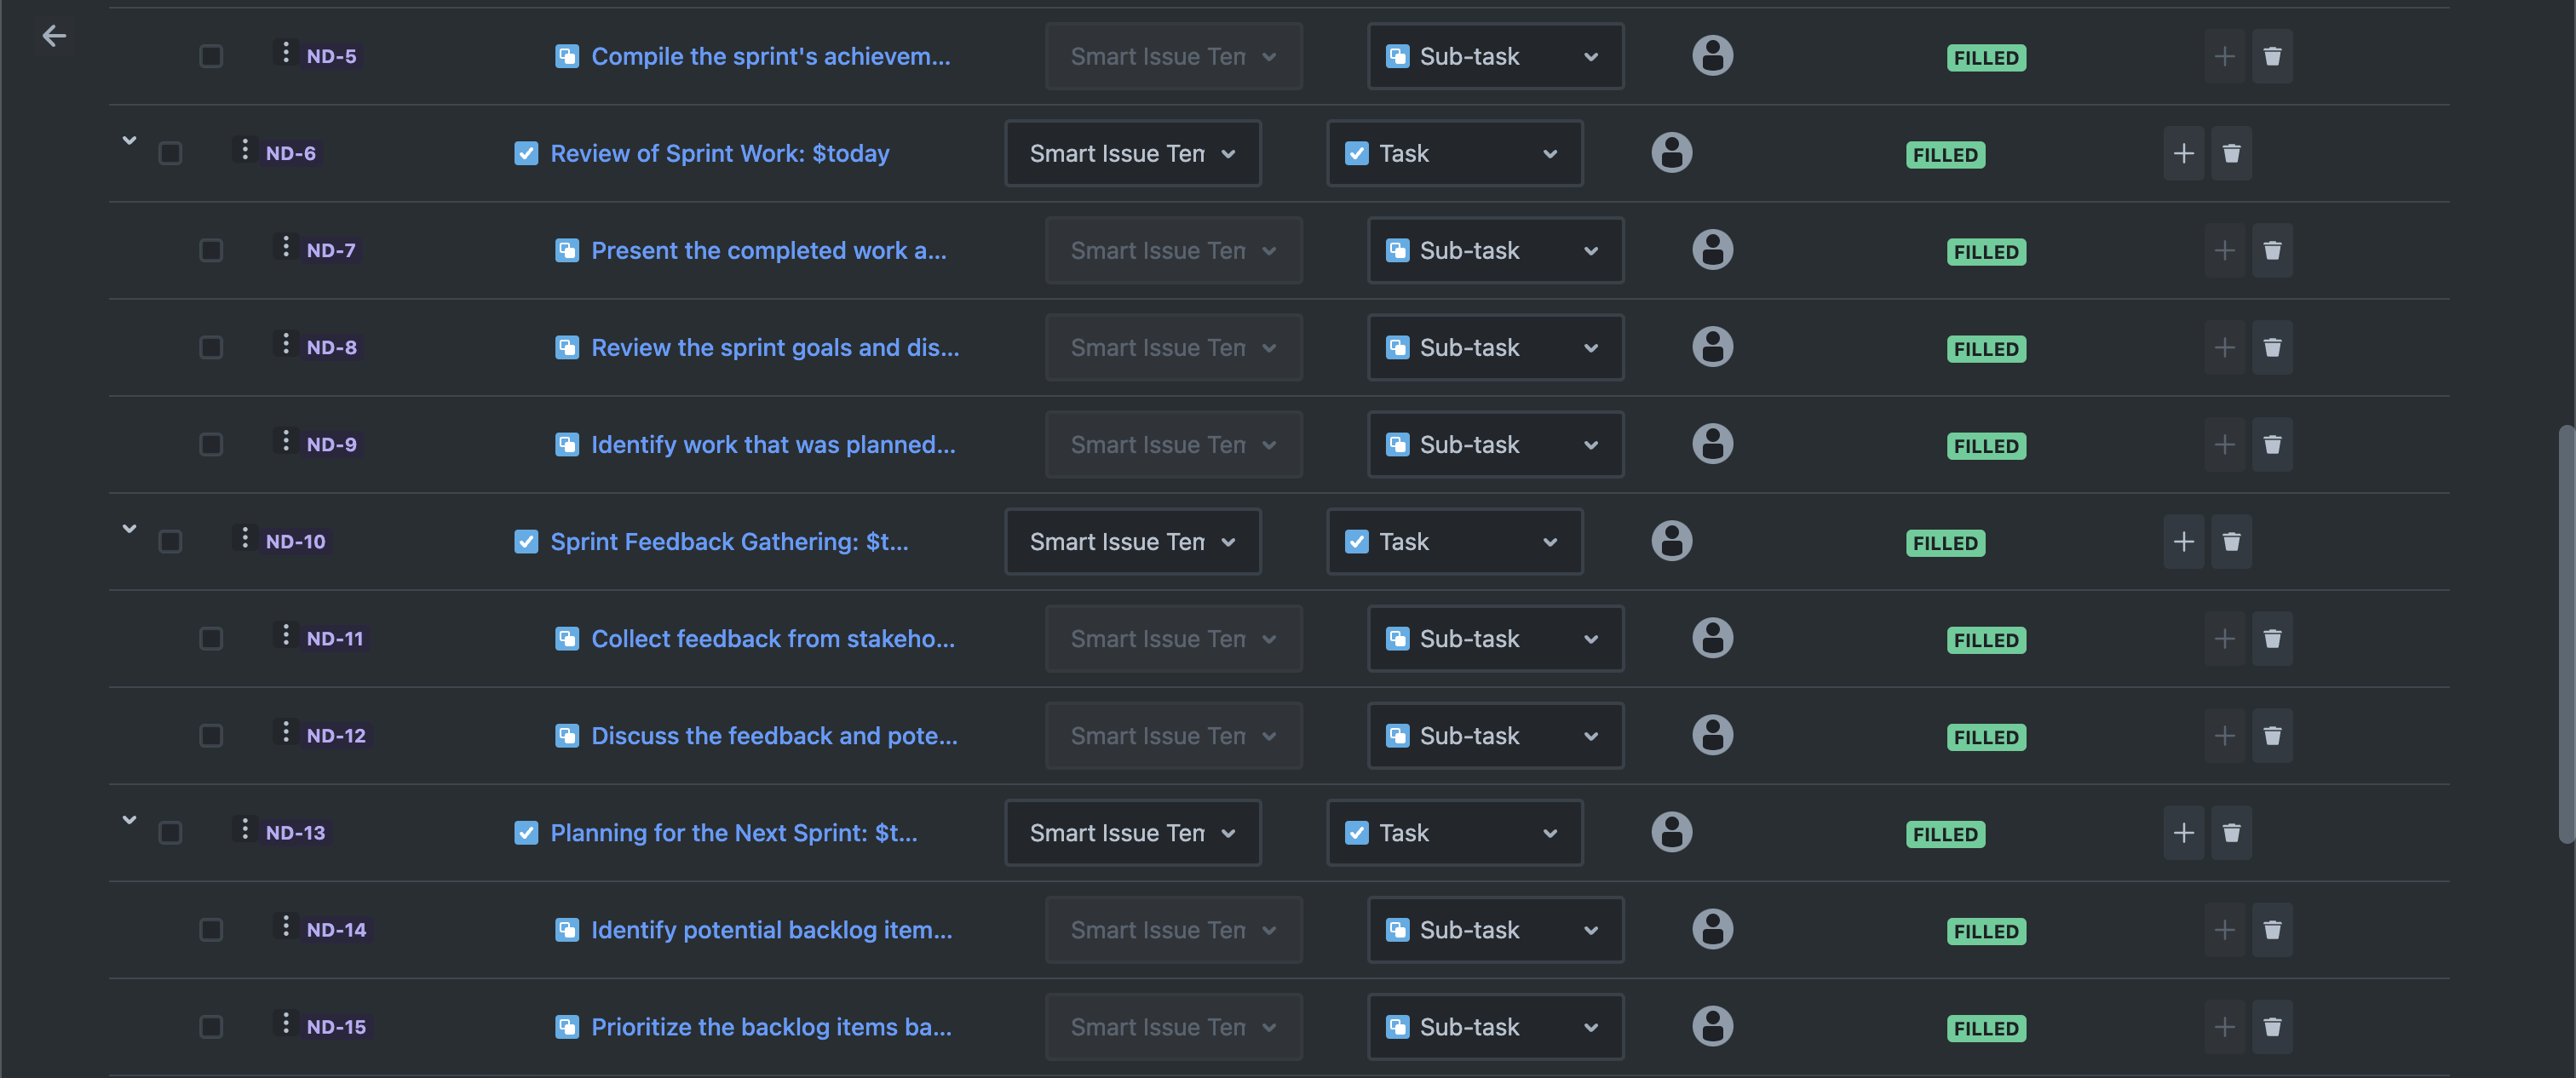Add a sub-task under ND-10

coord(2183,541)
